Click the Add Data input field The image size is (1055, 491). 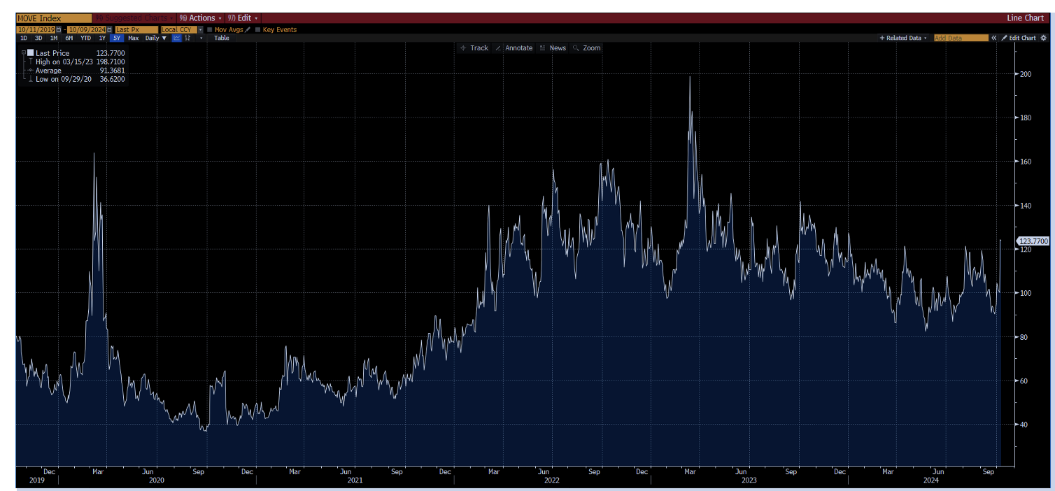coord(960,38)
